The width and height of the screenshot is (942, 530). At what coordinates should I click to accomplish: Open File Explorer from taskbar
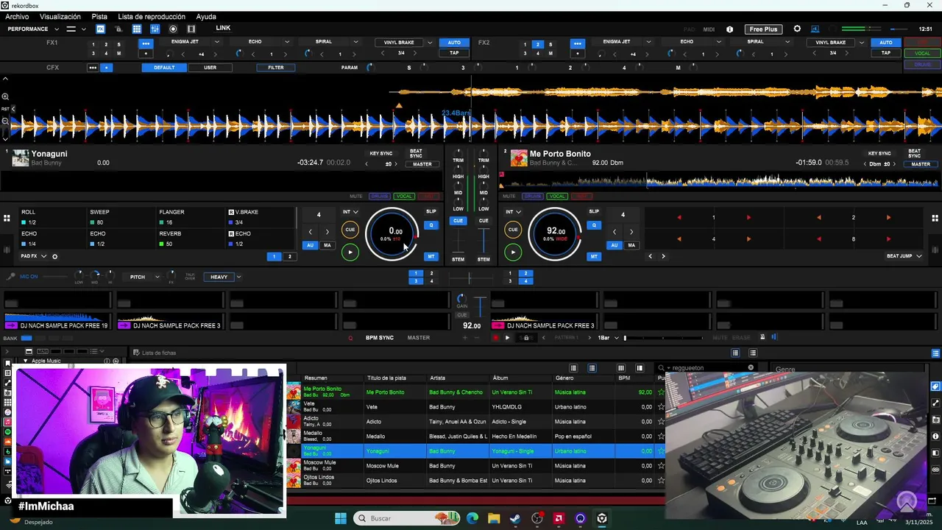494,518
